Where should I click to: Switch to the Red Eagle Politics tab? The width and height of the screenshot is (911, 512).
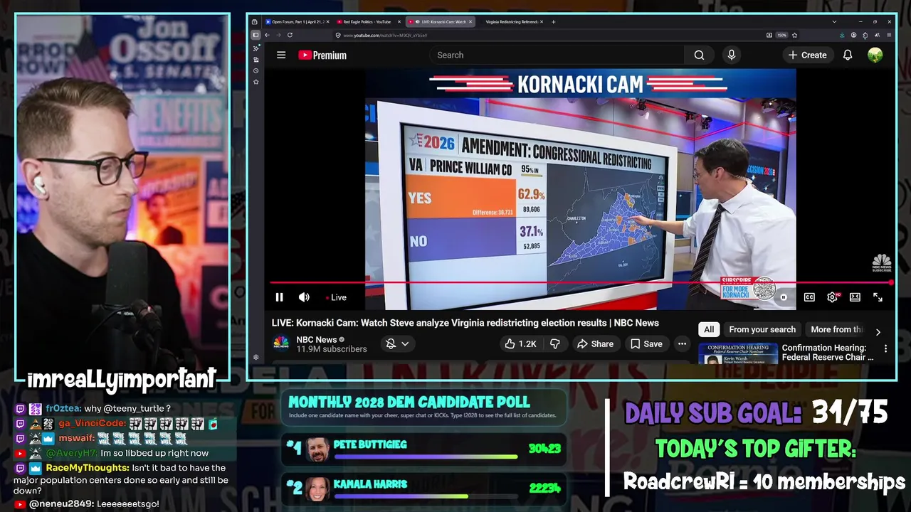(367, 21)
